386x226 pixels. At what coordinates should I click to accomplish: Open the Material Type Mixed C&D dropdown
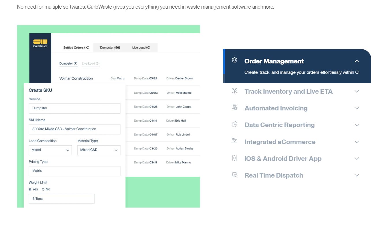point(99,150)
